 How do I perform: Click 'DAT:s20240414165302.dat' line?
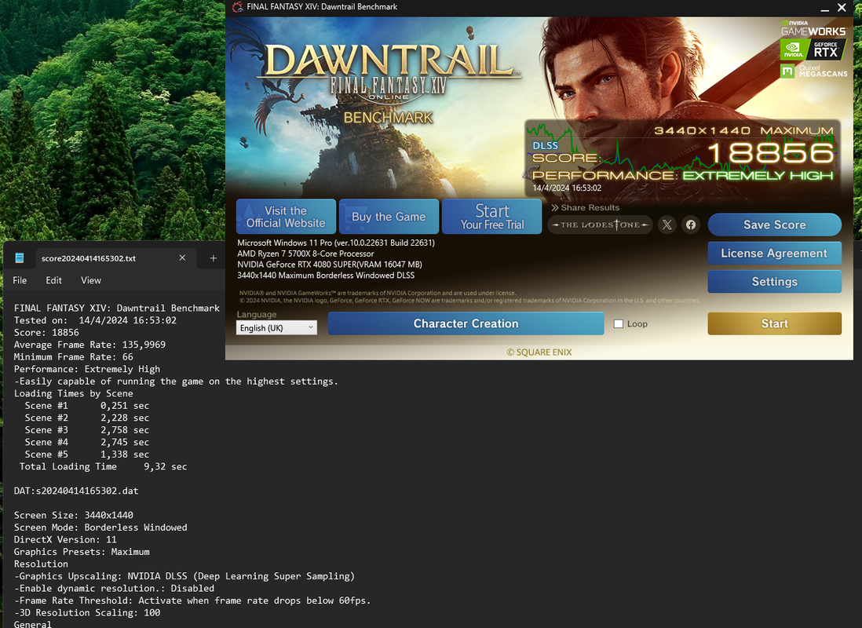(76, 491)
